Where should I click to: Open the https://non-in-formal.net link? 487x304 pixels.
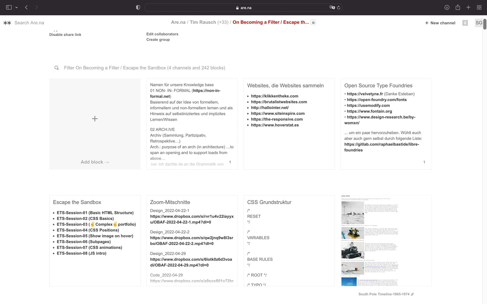[185, 93]
